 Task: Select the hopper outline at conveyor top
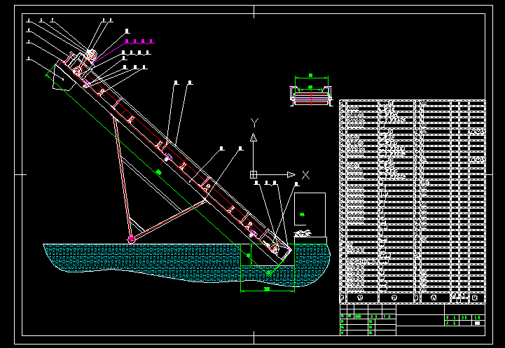pyautogui.click(x=59, y=77)
